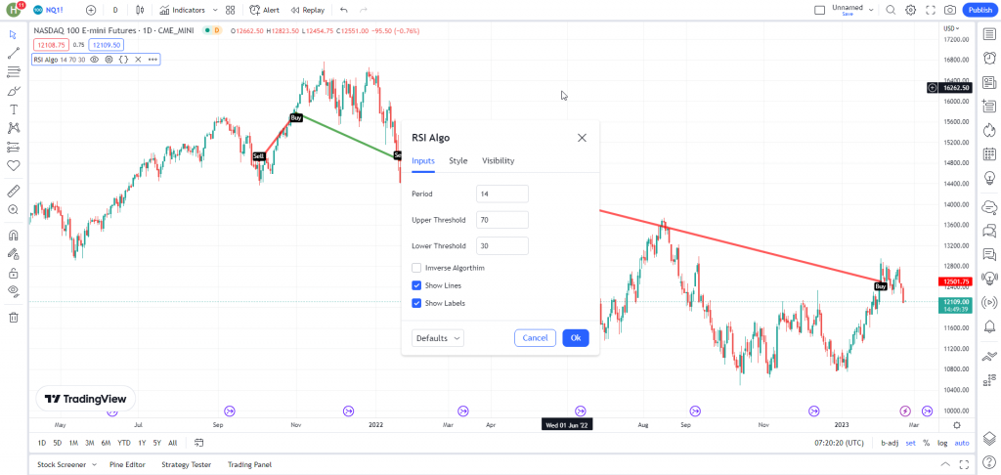1001x475 pixels.
Task: Open the USD currency dropdown
Action: coord(949,28)
